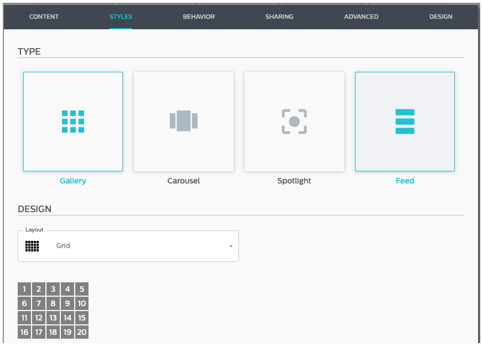The width and height of the screenshot is (483, 347).
Task: Click grid preview tile 2
Action: (x=39, y=289)
